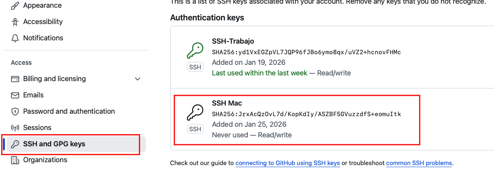Open Organizations from the sidebar
Viewport: 494px width, 172px height.
coord(45,160)
